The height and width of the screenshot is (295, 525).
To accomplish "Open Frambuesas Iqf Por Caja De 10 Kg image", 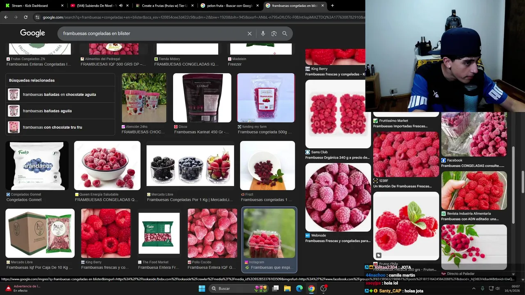I will click(40, 233).
